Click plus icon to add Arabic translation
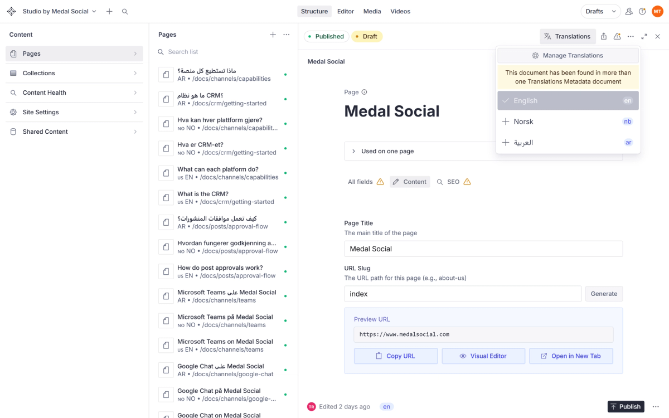This screenshot has width=669, height=418. click(506, 143)
